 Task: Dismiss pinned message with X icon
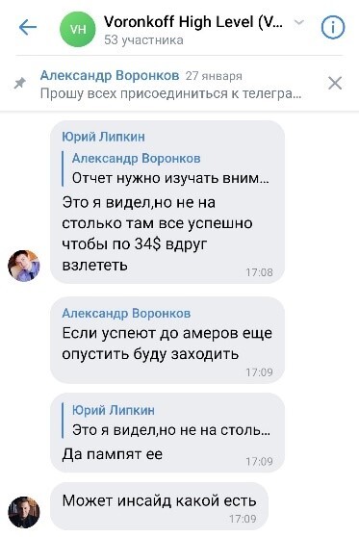[335, 83]
